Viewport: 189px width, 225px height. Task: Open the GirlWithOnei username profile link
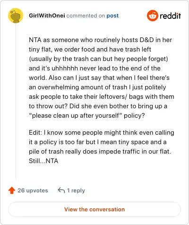(x=47, y=16)
